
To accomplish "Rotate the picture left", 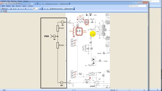I will (x=45, y=9).
